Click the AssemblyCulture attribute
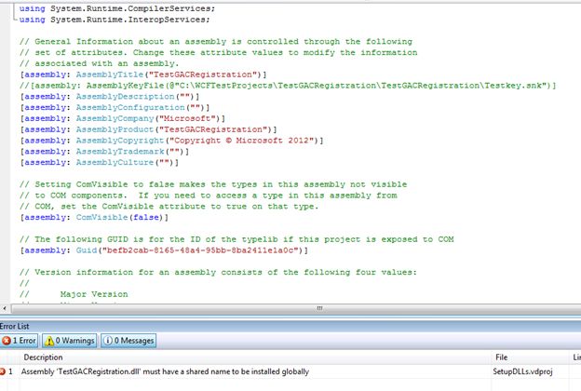The image size is (581, 391). (x=100, y=162)
